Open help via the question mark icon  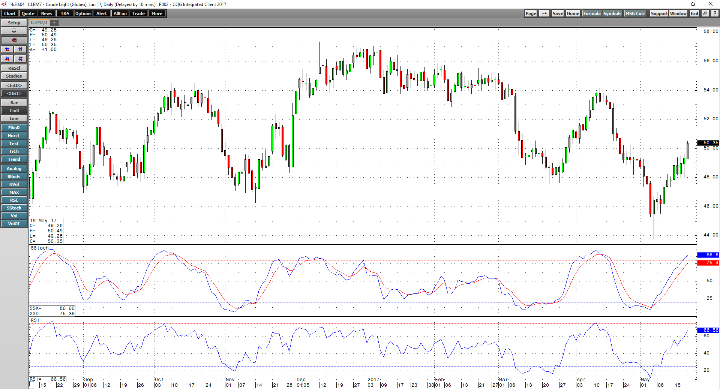[x=714, y=13]
